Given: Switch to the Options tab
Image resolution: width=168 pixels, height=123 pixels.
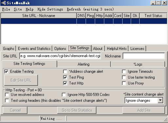Looking at the screenshot, I should pos(60,49).
